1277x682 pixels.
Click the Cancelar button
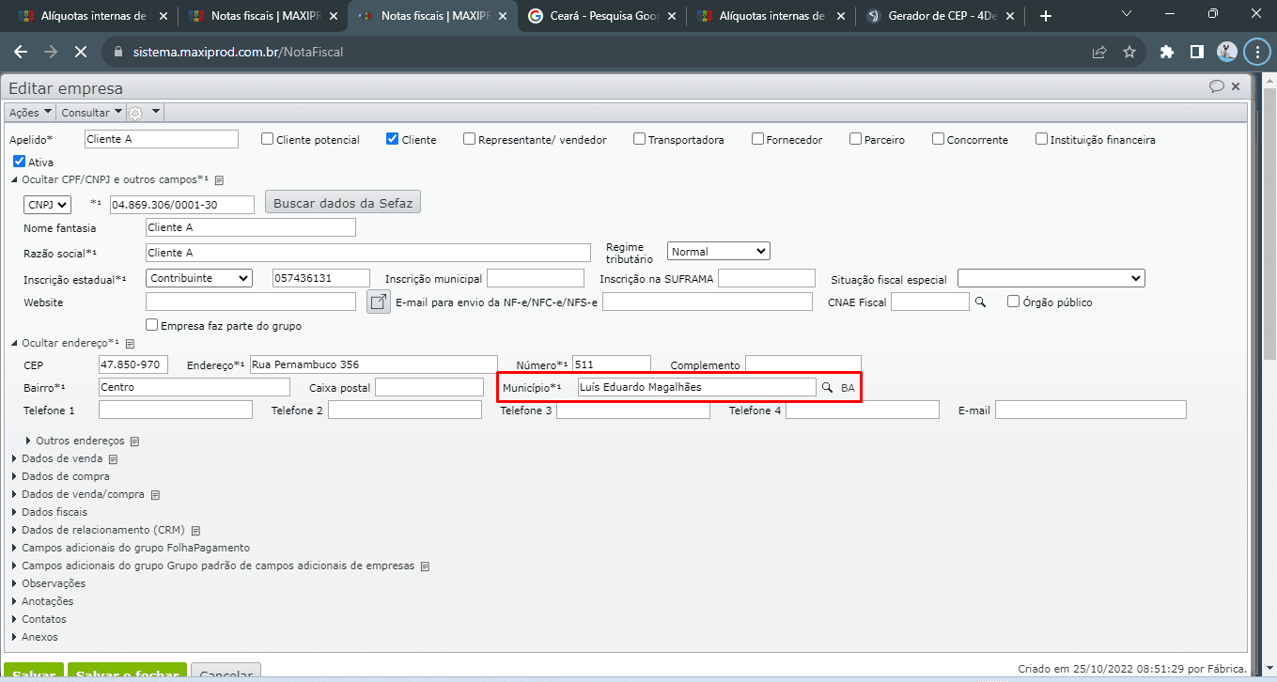click(226, 674)
